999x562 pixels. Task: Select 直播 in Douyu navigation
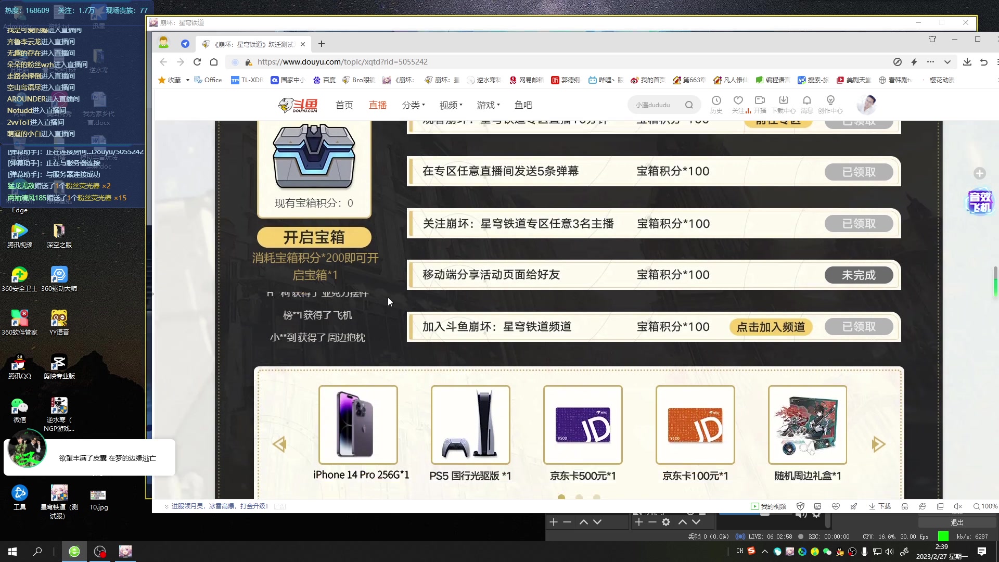(378, 105)
